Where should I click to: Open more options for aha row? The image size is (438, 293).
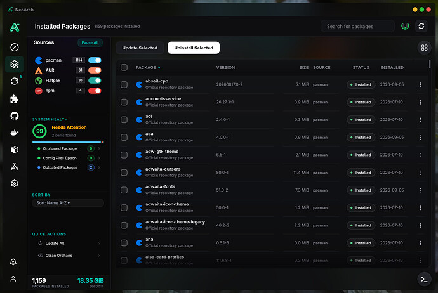pos(420,243)
